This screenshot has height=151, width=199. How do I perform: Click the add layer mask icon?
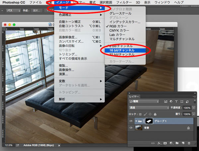click(x=165, y=143)
